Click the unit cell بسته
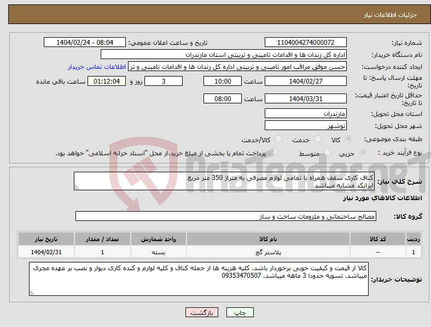431x327 pixels. pyautogui.click(x=159, y=252)
